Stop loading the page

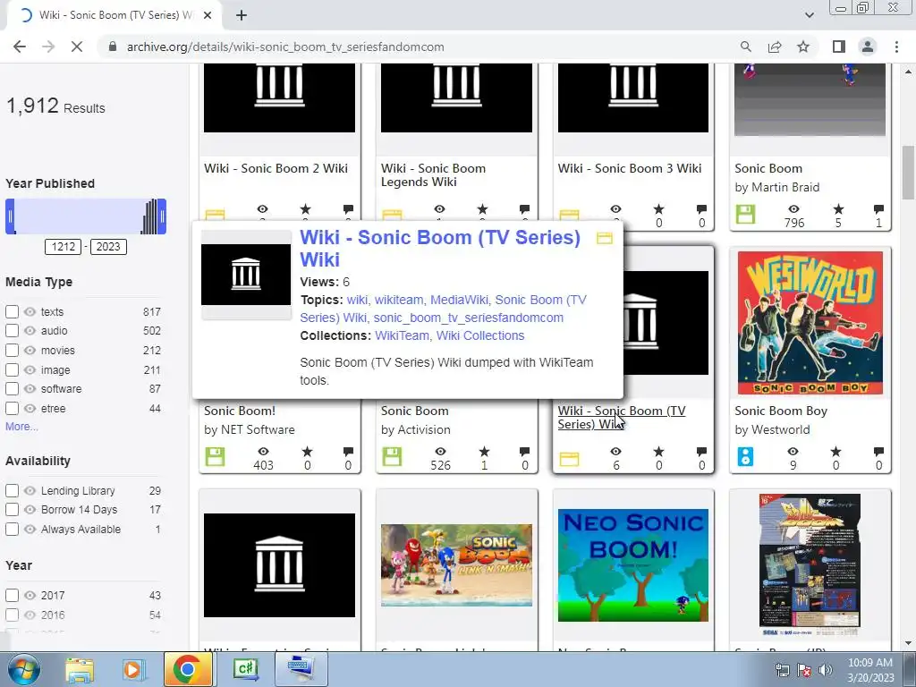[77, 47]
